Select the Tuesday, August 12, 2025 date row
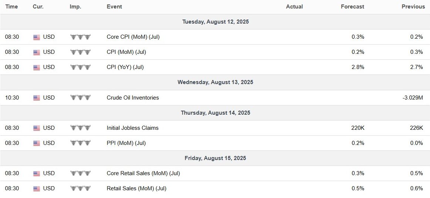430x198 pixels. [x=215, y=22]
